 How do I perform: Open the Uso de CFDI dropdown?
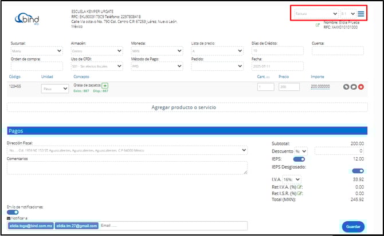96,66
